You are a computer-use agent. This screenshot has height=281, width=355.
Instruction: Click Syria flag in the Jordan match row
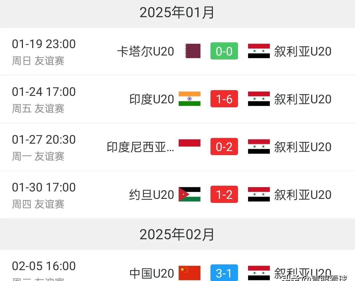point(259,195)
